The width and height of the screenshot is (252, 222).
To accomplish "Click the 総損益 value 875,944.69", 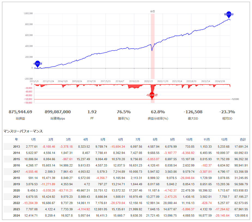I will tap(20, 112).
